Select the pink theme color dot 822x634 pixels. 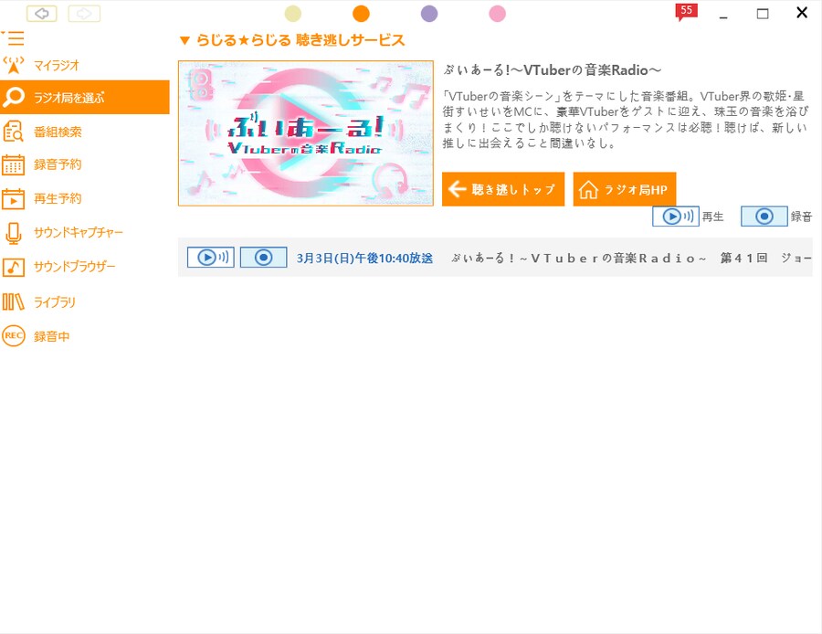click(x=498, y=14)
